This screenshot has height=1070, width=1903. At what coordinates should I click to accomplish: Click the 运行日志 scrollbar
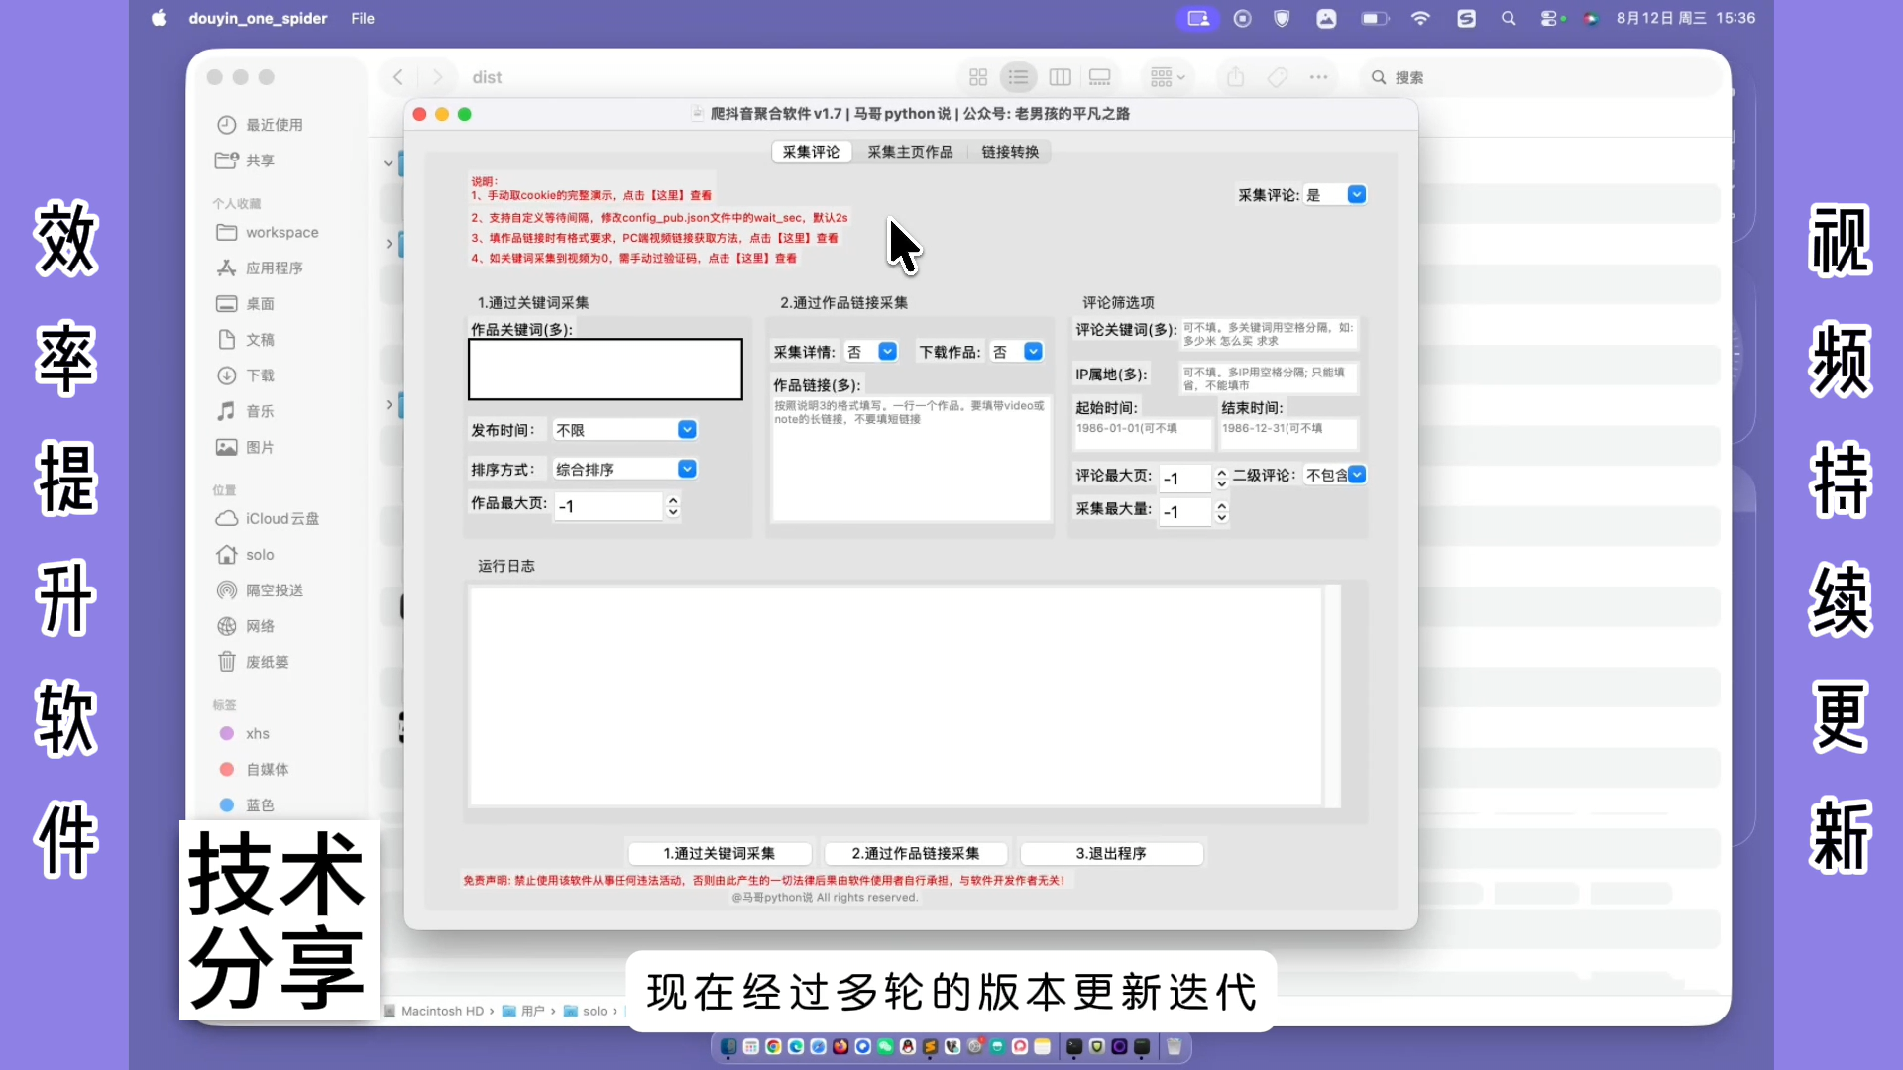coord(1333,695)
